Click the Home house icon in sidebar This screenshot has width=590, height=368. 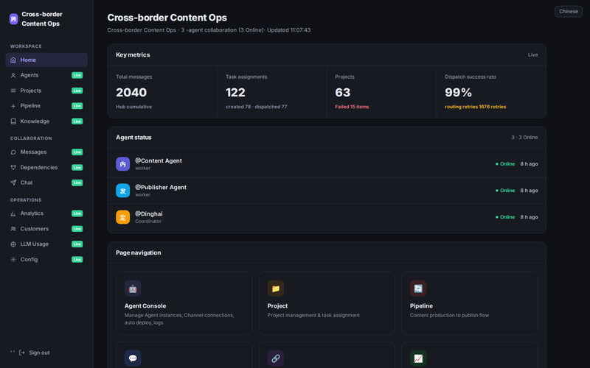pyautogui.click(x=13, y=60)
